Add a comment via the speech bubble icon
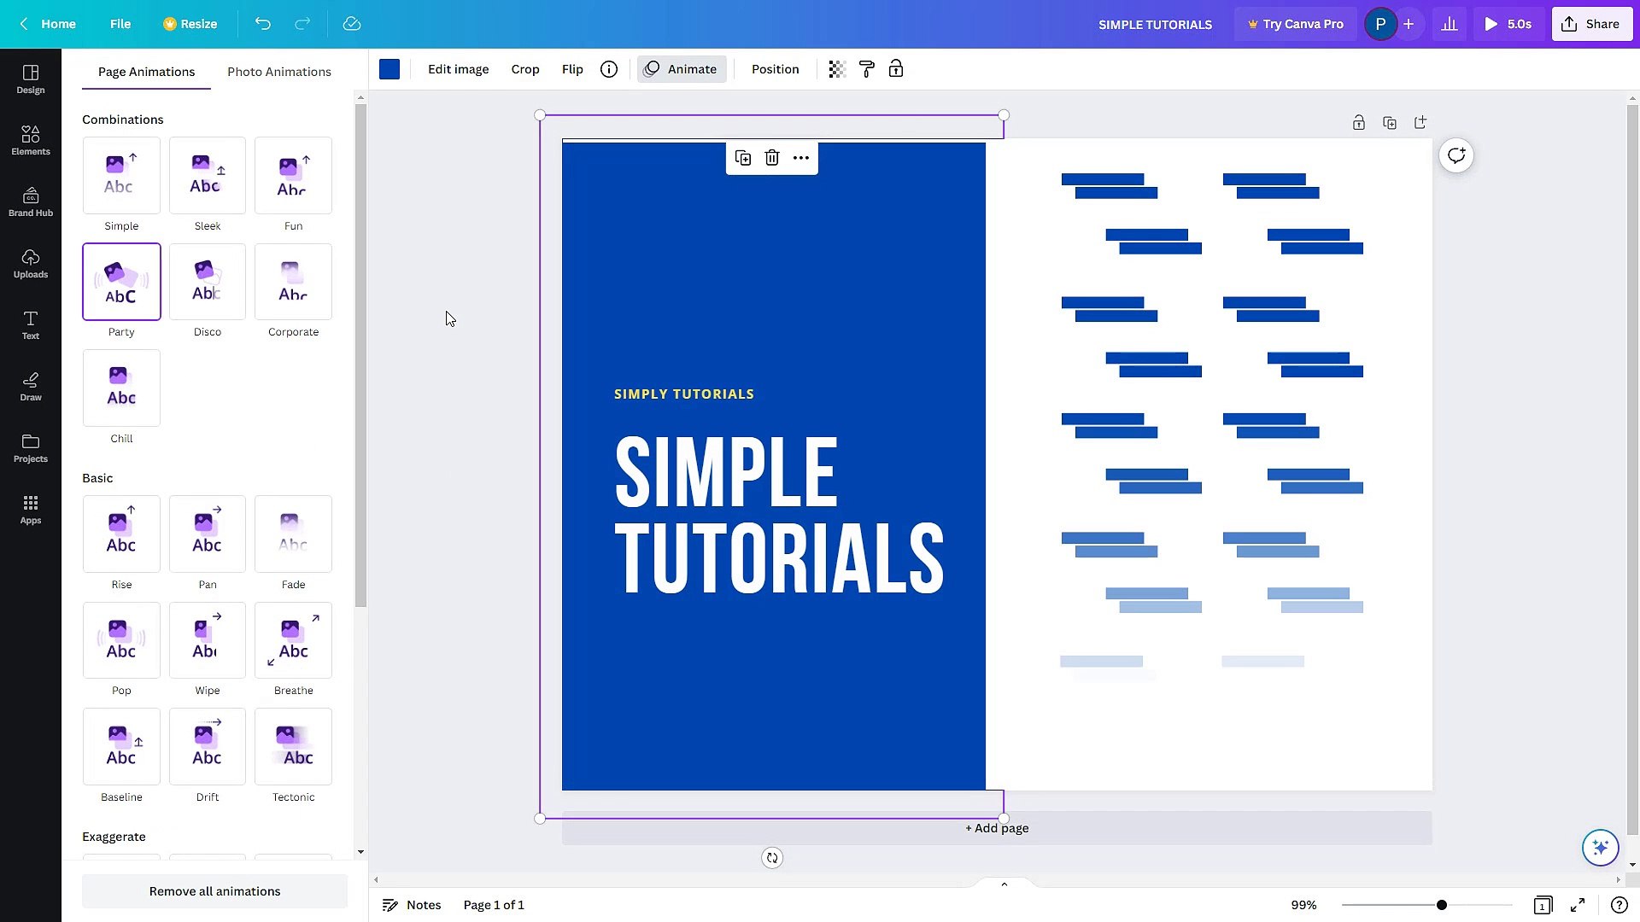1640x922 pixels. click(x=1456, y=155)
